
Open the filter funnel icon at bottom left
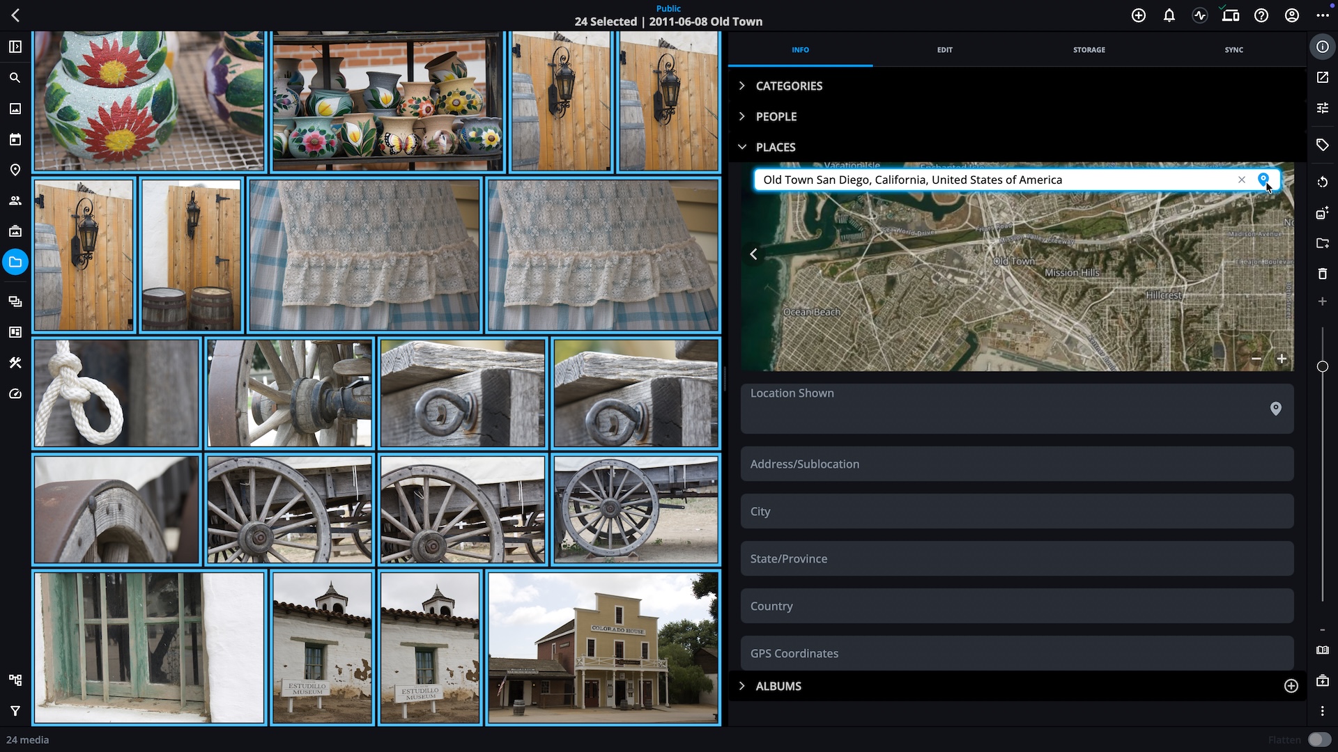(15, 711)
